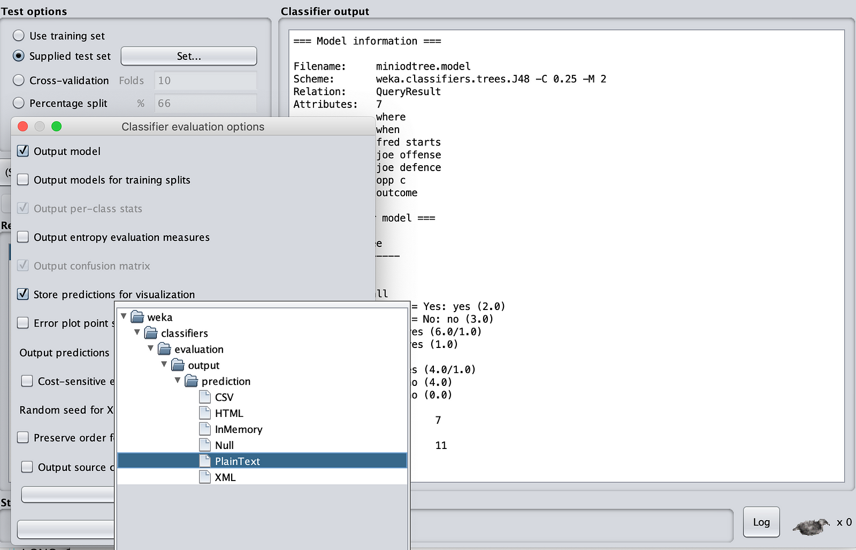Collapse the output folder node

164,365
